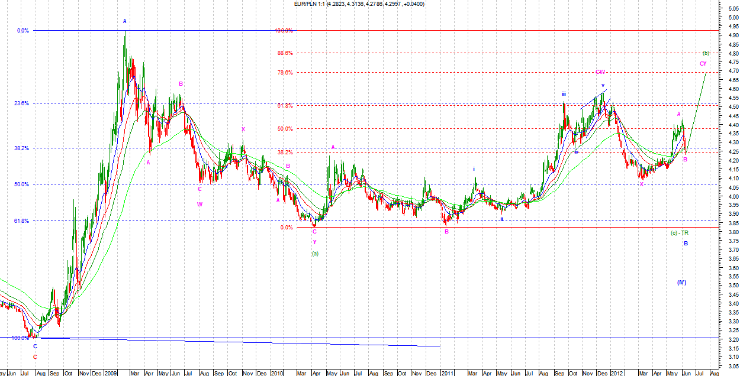Image resolution: width=740 pixels, height=376 pixels.
Task: Click the green (b) wave label
Action: 705,53
